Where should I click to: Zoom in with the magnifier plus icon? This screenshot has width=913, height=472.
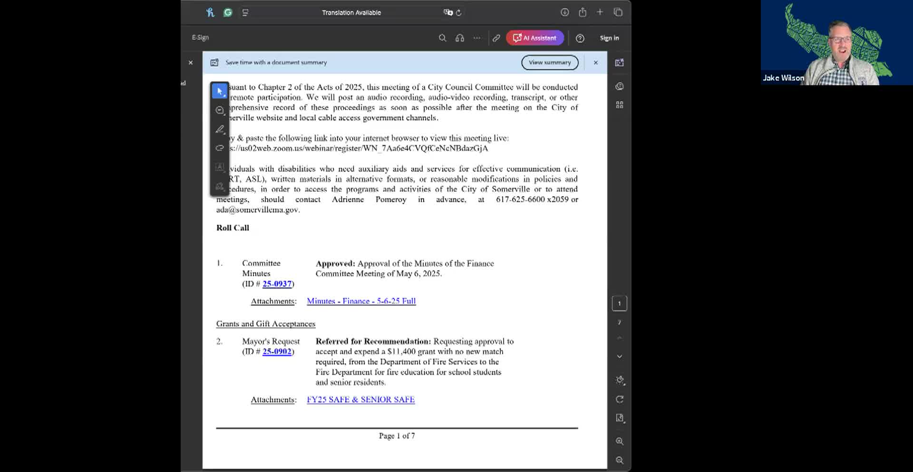620,442
